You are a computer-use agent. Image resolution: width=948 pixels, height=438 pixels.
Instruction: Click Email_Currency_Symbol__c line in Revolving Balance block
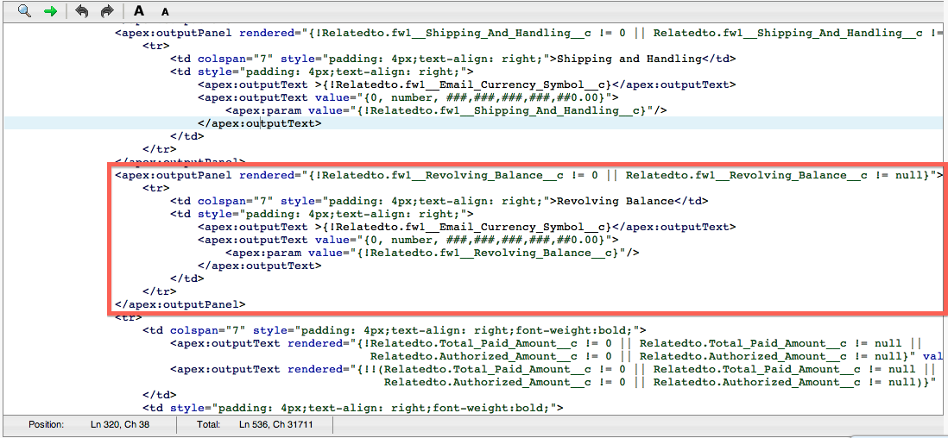coord(467,227)
